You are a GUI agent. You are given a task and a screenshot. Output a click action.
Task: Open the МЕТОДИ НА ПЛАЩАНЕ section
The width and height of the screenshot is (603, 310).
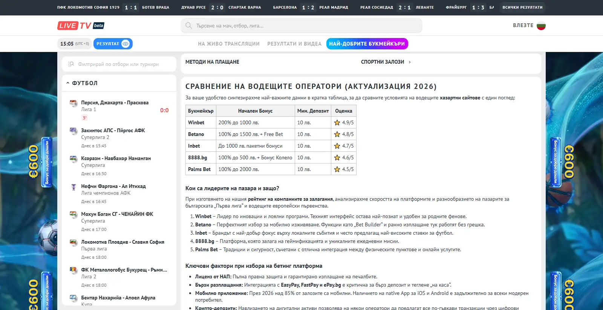212,62
